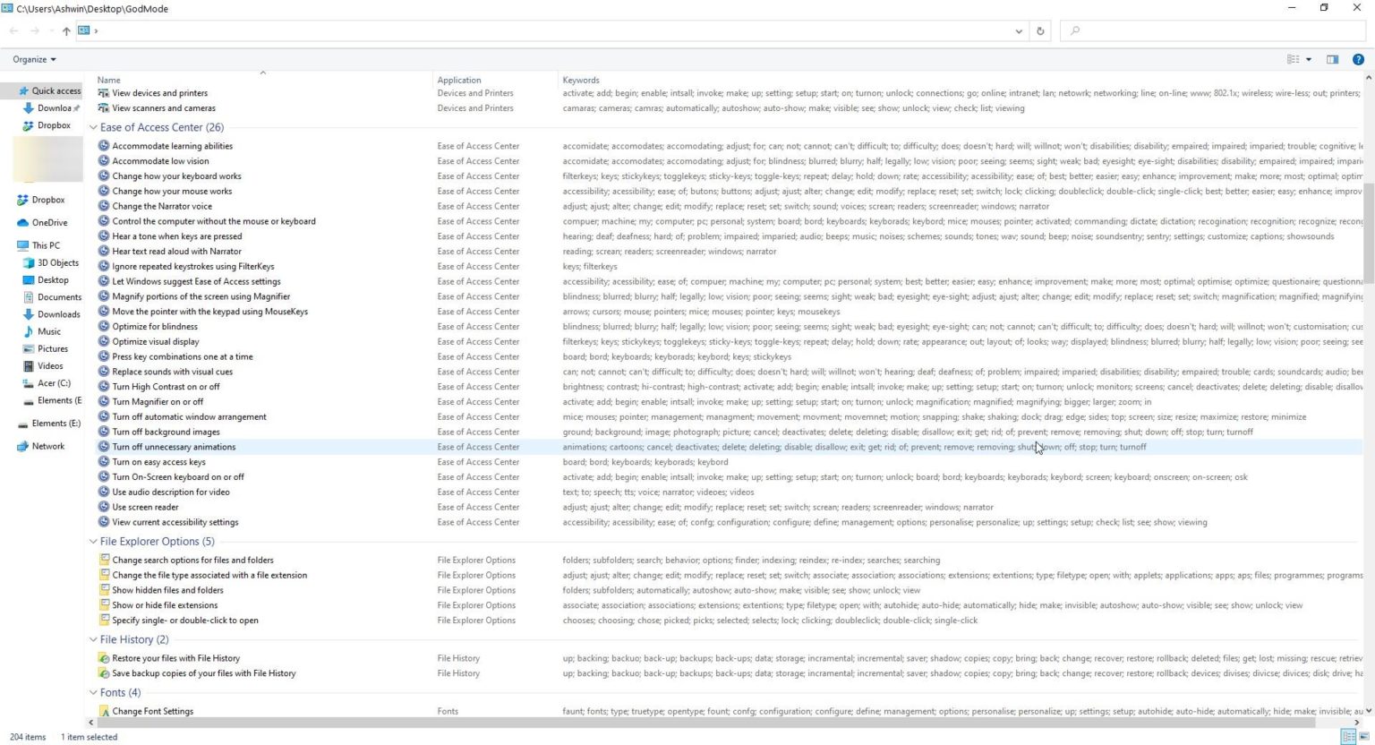Open OneDrive from the navigation pane
The height and width of the screenshot is (745, 1375).
pyautogui.click(x=54, y=222)
